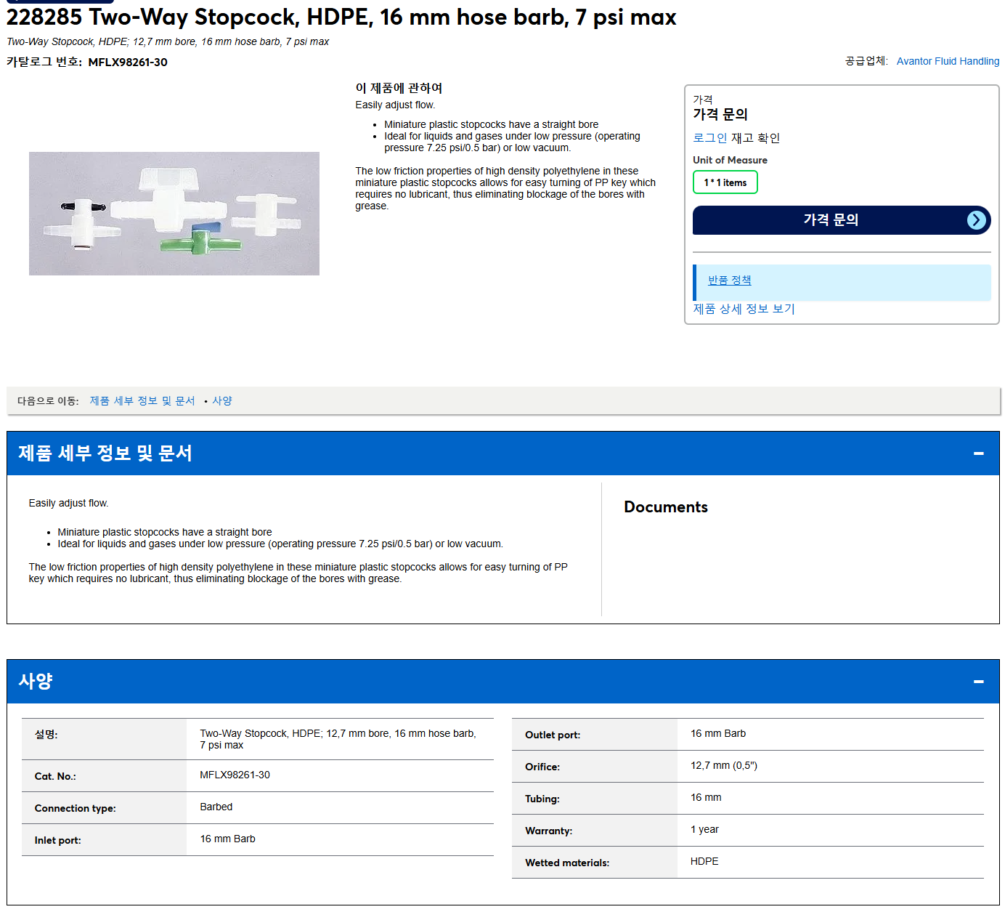Click the Warranty 1 year value

pyautogui.click(x=704, y=829)
